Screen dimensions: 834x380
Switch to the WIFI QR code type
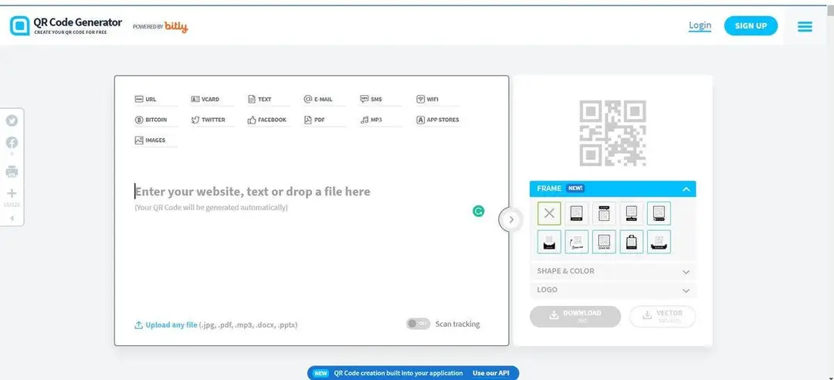428,100
